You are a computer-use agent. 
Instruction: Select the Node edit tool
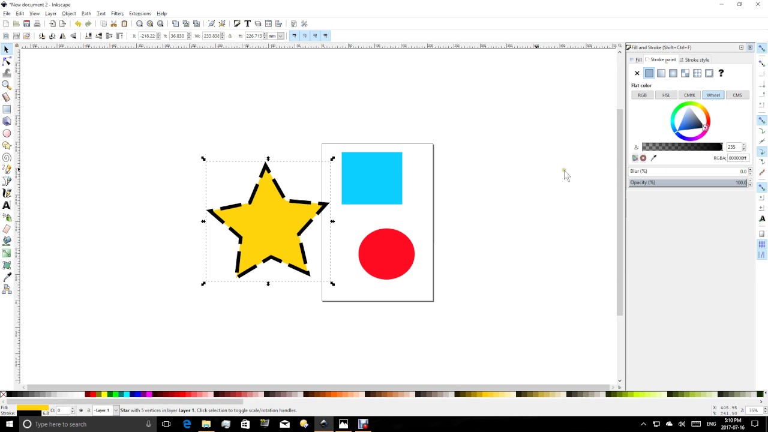tap(7, 62)
